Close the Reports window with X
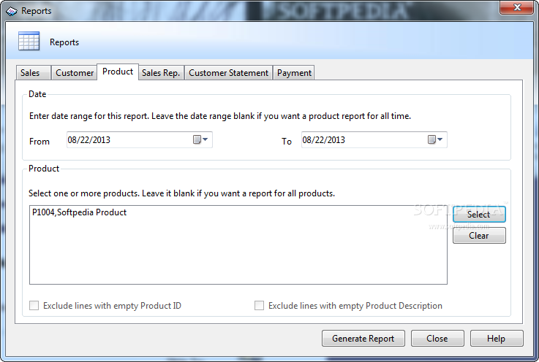Viewport: 539px width, 362px height. pos(516,7)
